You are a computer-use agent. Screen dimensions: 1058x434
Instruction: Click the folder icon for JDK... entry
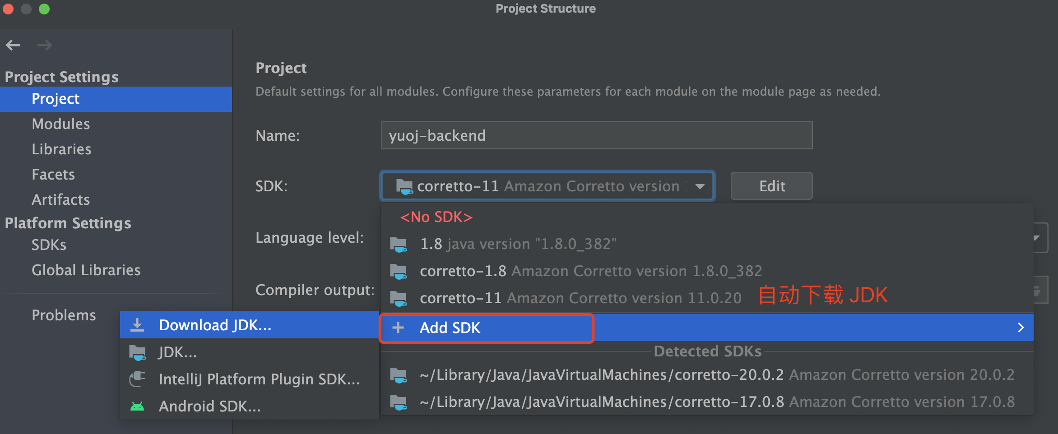[137, 352]
